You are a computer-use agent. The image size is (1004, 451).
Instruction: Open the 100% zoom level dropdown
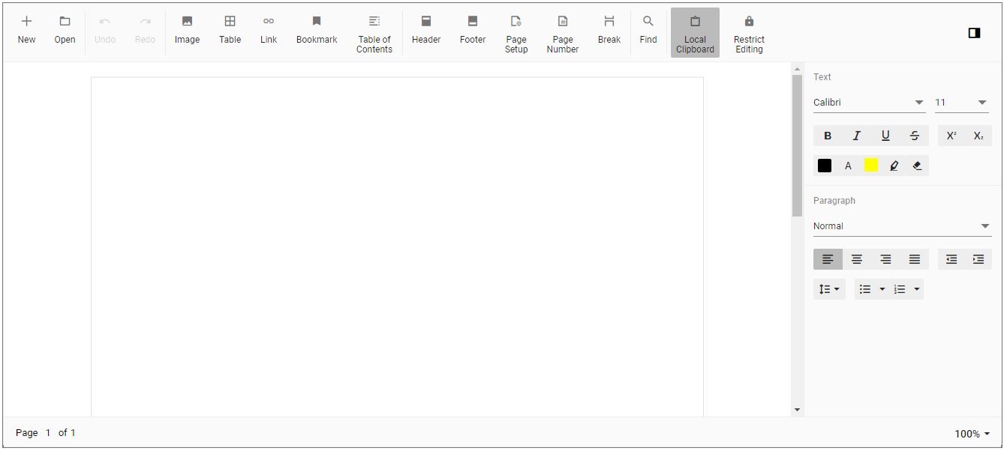tap(972, 434)
